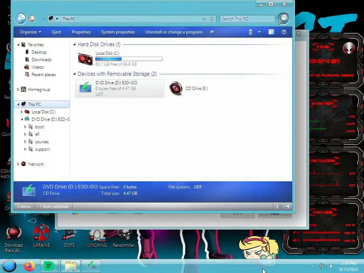This screenshot has width=364, height=273.
Task: Select Homegroup in the navigation pane
Action: click(x=39, y=89)
